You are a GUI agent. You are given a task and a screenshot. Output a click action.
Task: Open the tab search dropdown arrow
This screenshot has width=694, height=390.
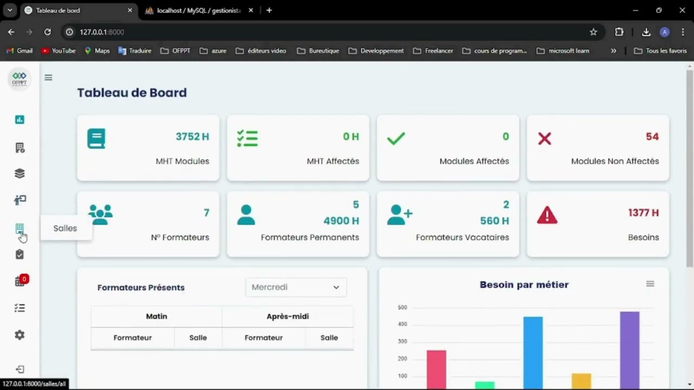10,10
